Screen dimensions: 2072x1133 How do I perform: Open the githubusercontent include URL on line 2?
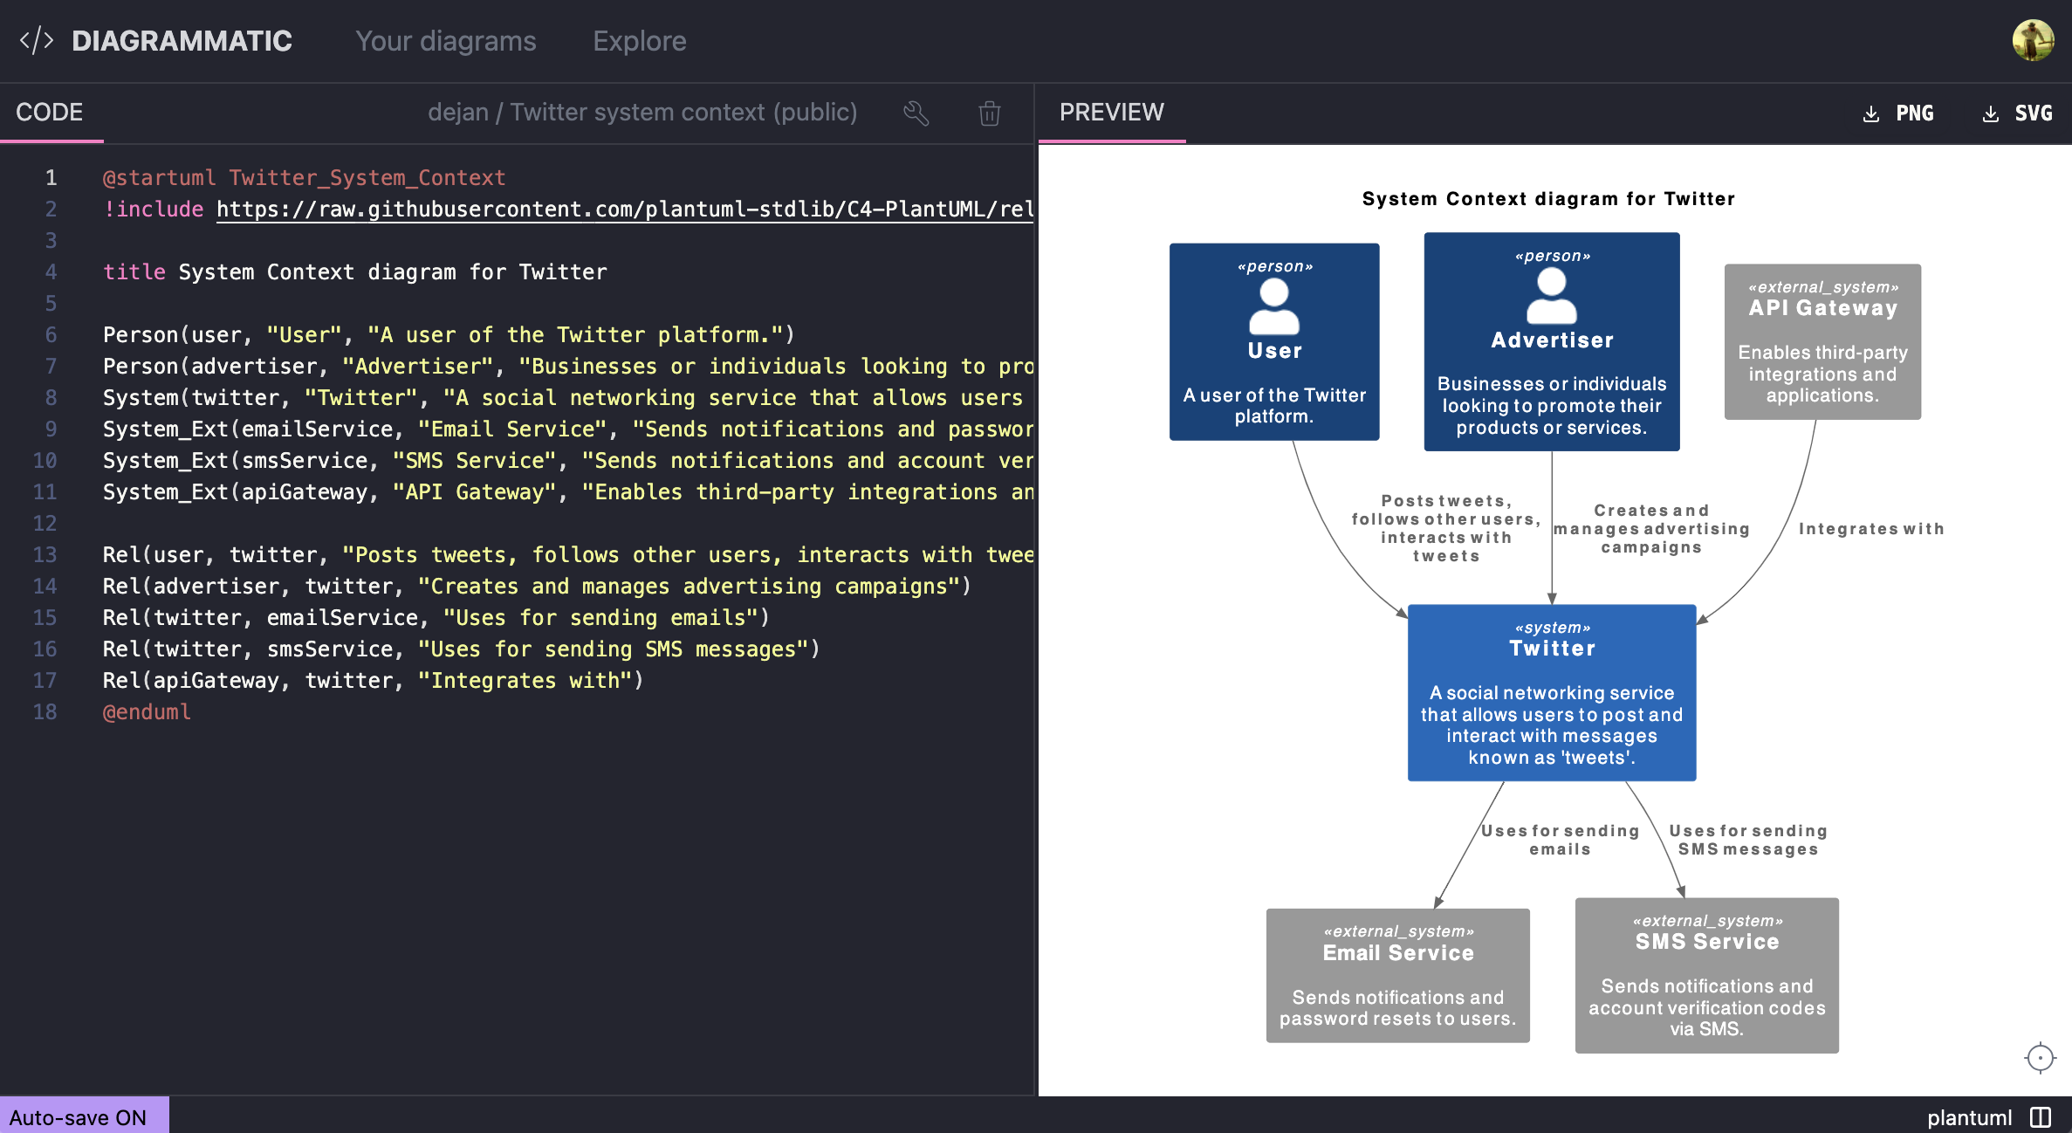(625, 209)
